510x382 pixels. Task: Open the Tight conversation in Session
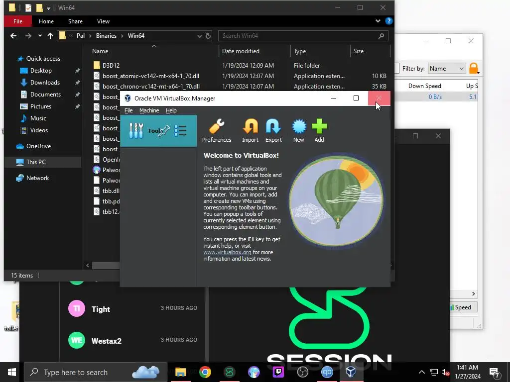tap(132, 308)
